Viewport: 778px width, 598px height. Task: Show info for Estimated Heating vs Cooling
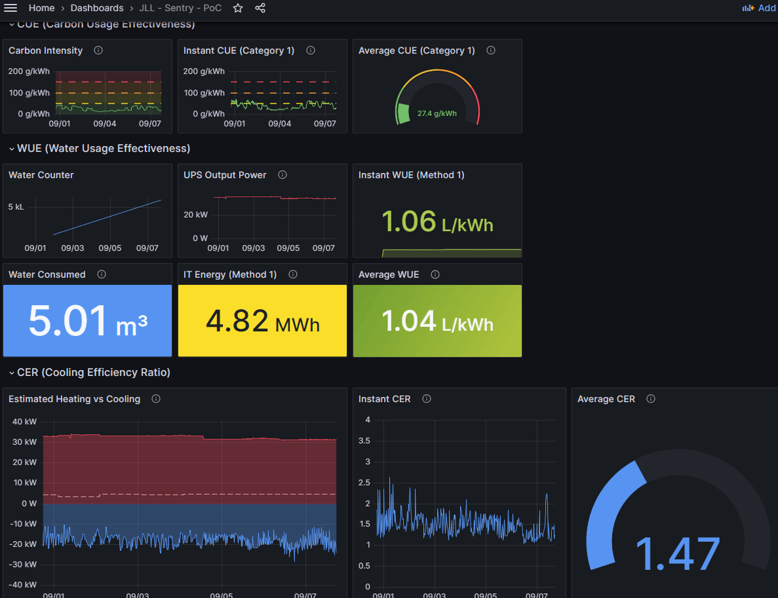coord(156,399)
